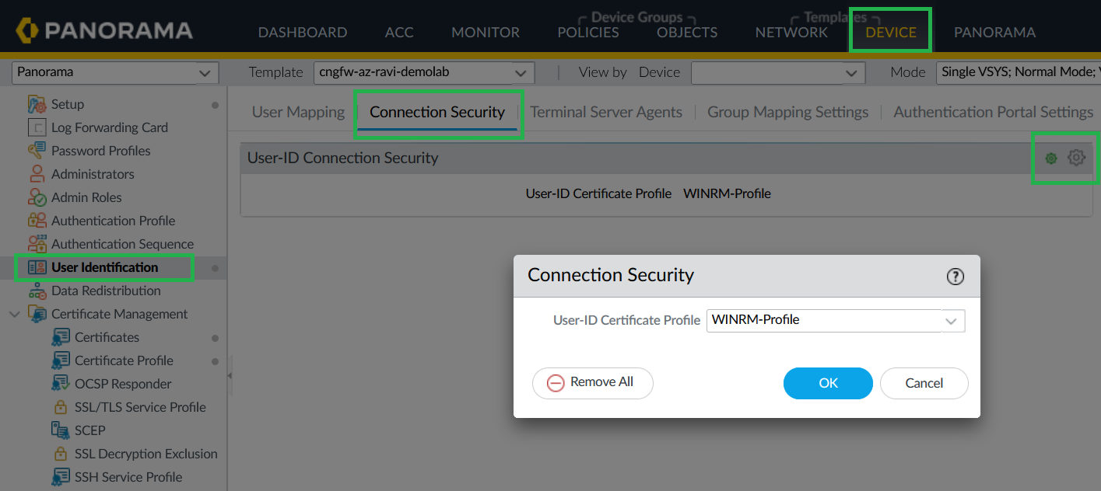Click OK in Connection Security dialog

(828, 383)
